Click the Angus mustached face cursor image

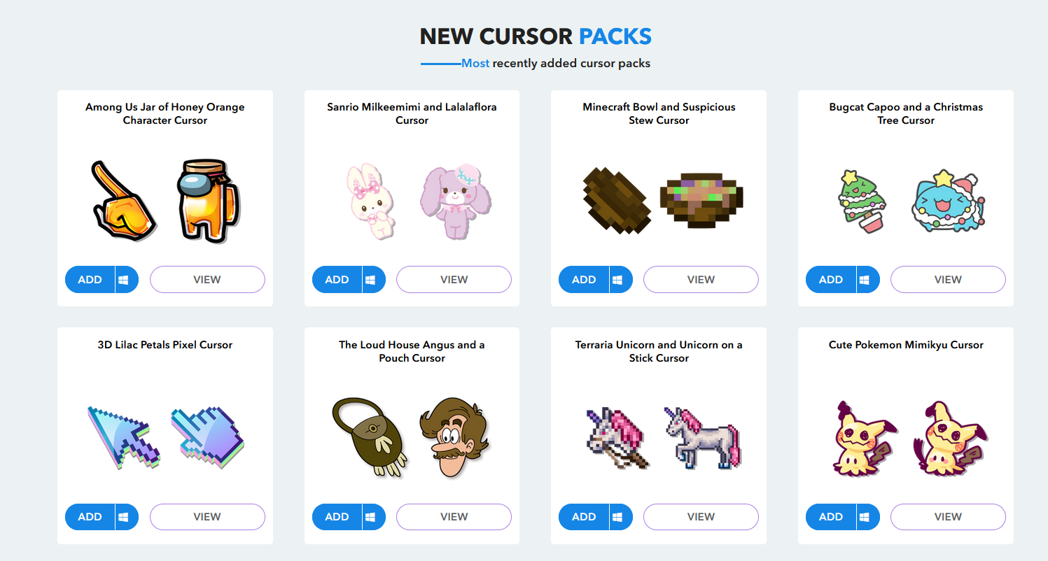coord(455,436)
